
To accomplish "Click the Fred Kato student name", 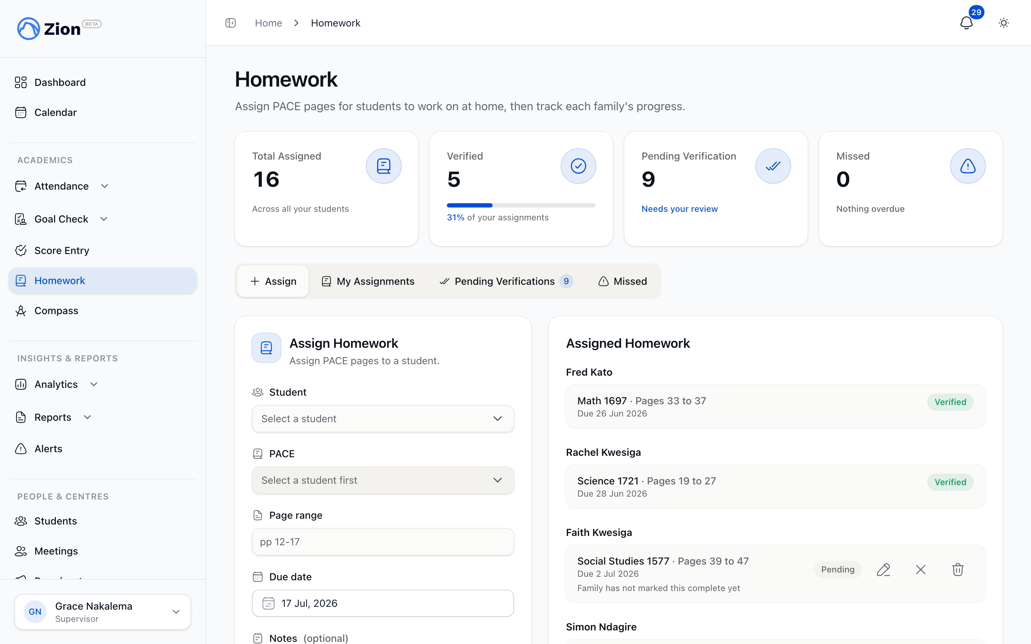I will click(589, 372).
